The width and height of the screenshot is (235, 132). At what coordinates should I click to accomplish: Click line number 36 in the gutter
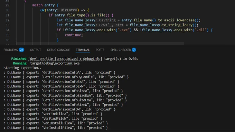coord(7,40)
